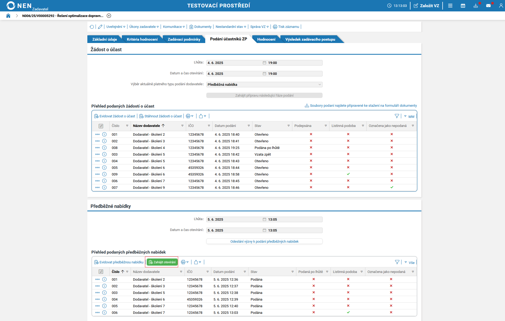The height and width of the screenshot is (321, 505).
Task: Open the calendar icon in top bar
Action: (463, 6)
